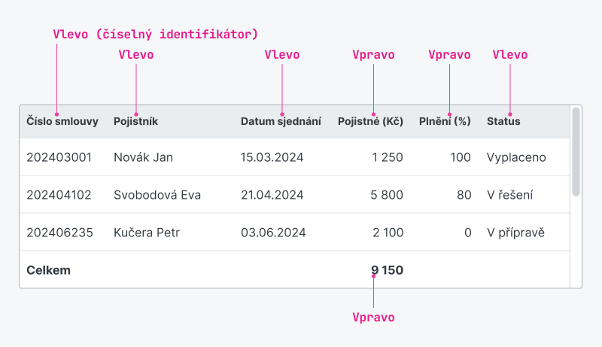Select contract number 202403001 cell

pos(59,157)
